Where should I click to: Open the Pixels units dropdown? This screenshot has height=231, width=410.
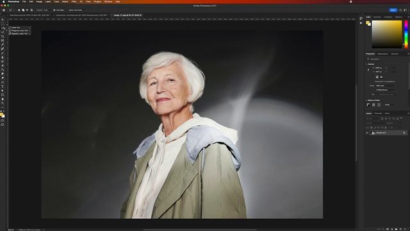(390, 105)
